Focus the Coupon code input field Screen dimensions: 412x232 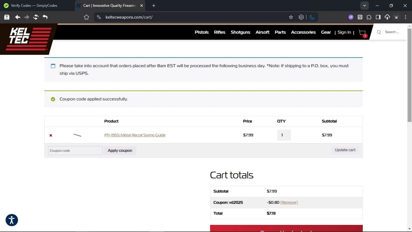tap(75, 151)
